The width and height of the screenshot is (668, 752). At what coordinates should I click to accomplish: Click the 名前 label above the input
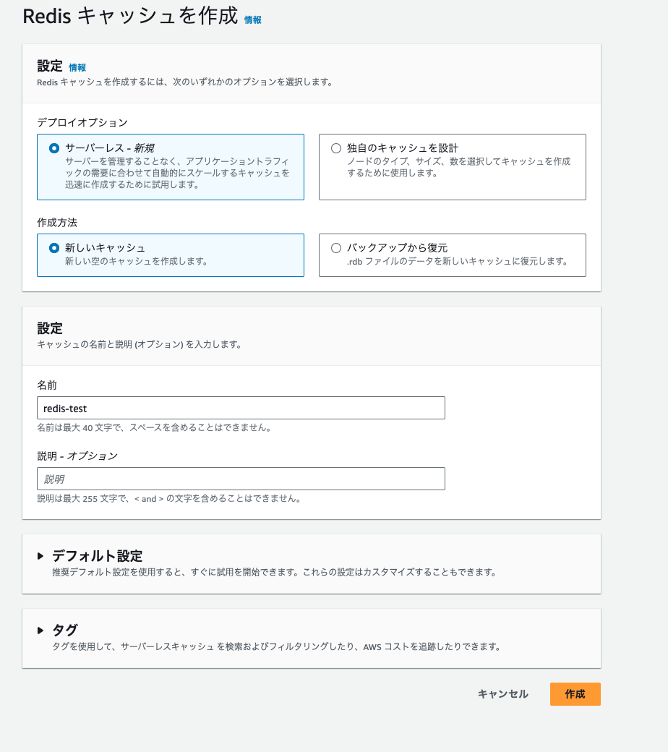tap(47, 385)
